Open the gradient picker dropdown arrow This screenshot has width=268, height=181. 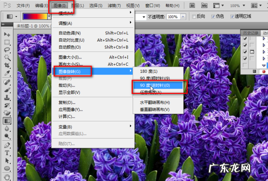(49, 17)
